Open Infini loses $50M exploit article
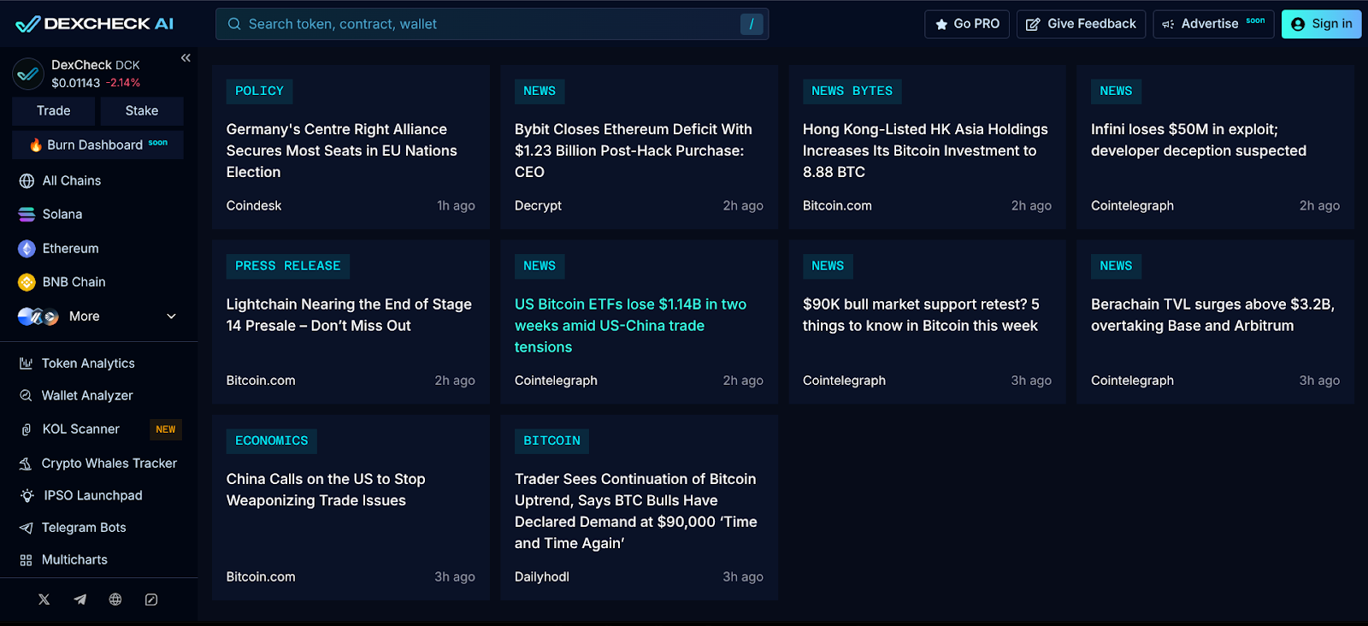This screenshot has width=1368, height=626. (1199, 140)
